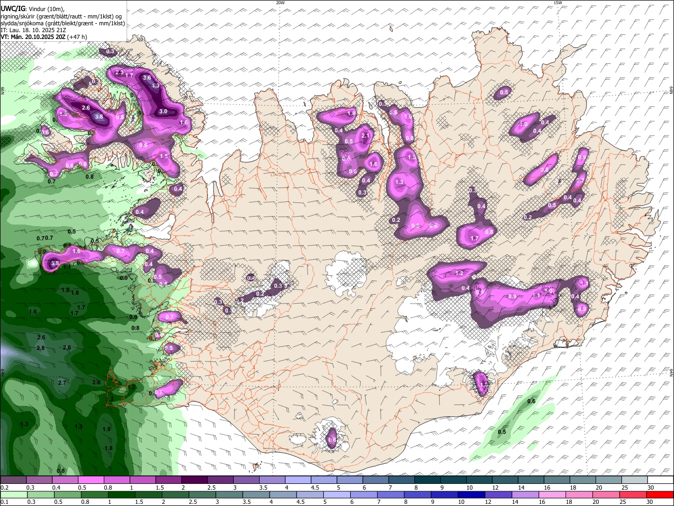
Task: Pick the palest green 0.1–0.3 rain swatch
Action: pos(13,494)
